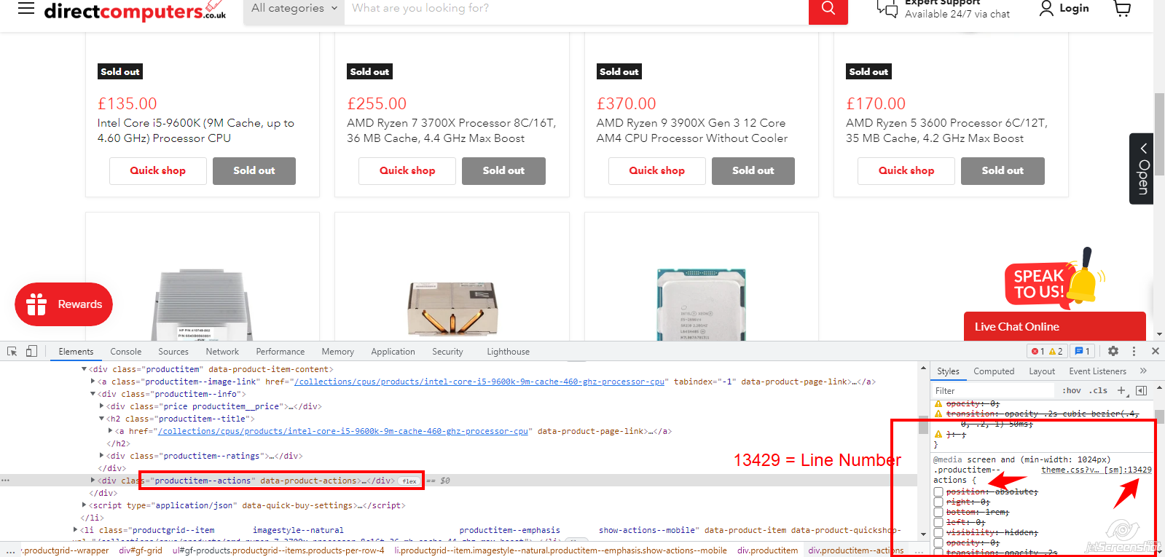Toggle the bottom: 1rem declaration checkbox
This screenshot has width=1165, height=557.
click(938, 513)
